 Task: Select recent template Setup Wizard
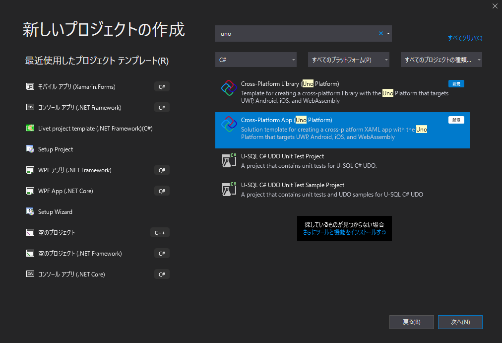pos(98,211)
